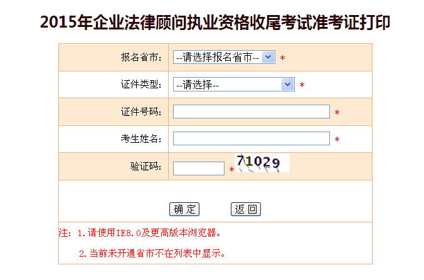
Task: Click the IE8.0 browser note text
Action: [x=149, y=232]
